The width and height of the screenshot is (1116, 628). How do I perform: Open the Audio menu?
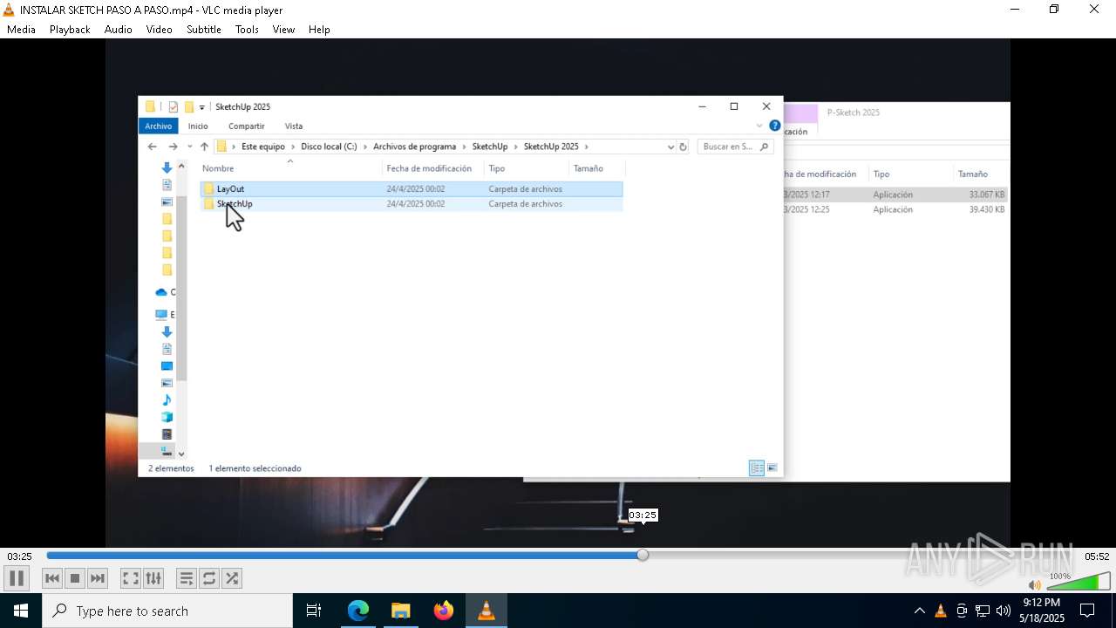pos(119,29)
